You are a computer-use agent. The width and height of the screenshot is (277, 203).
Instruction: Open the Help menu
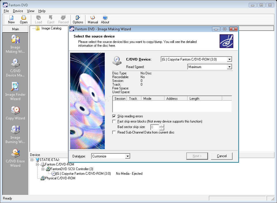point(42,11)
